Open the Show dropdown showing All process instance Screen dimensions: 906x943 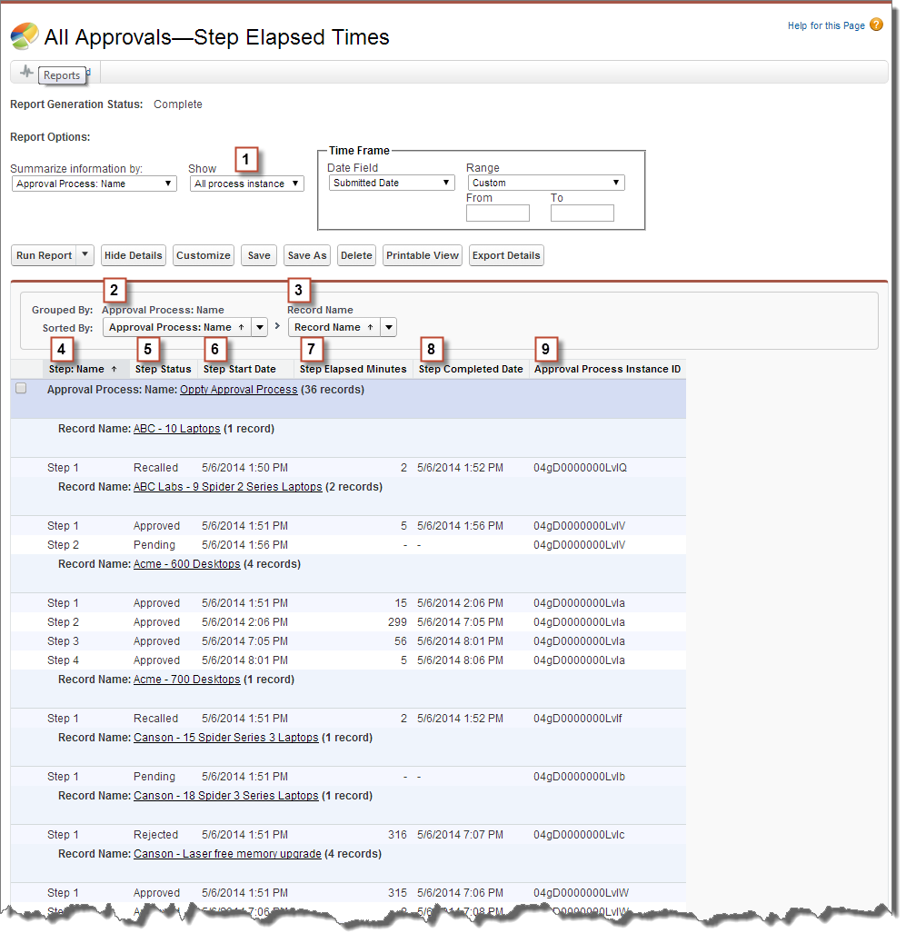click(x=245, y=183)
